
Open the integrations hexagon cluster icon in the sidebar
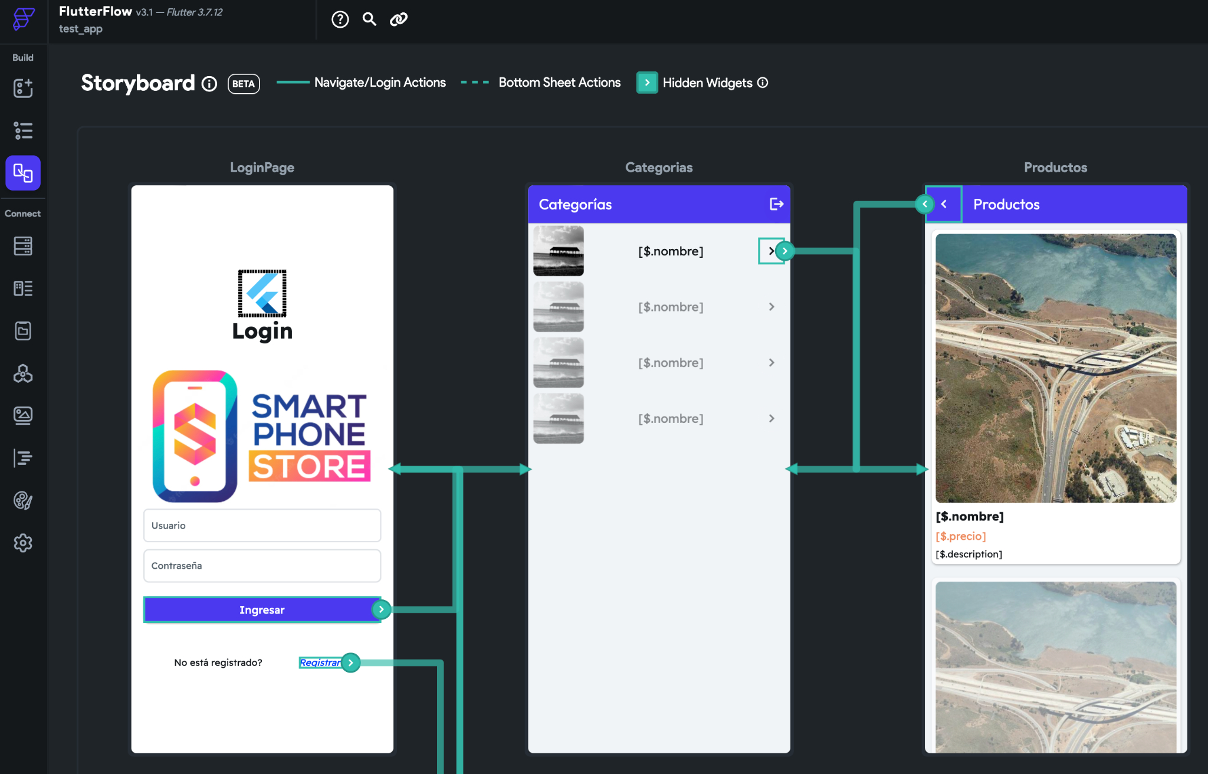[x=23, y=373]
